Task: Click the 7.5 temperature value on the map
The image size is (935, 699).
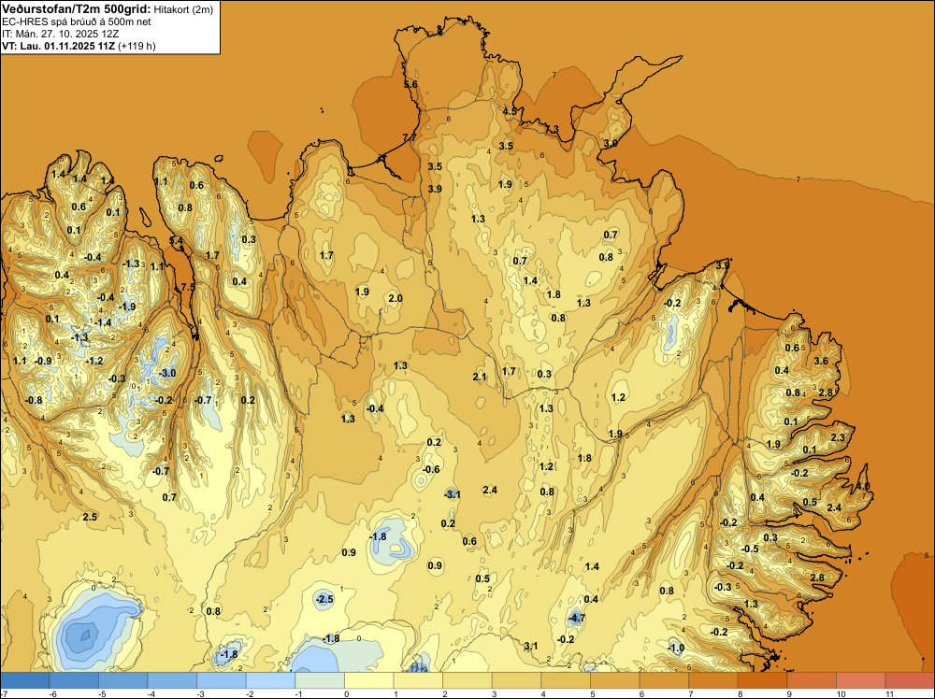Action: (x=188, y=287)
